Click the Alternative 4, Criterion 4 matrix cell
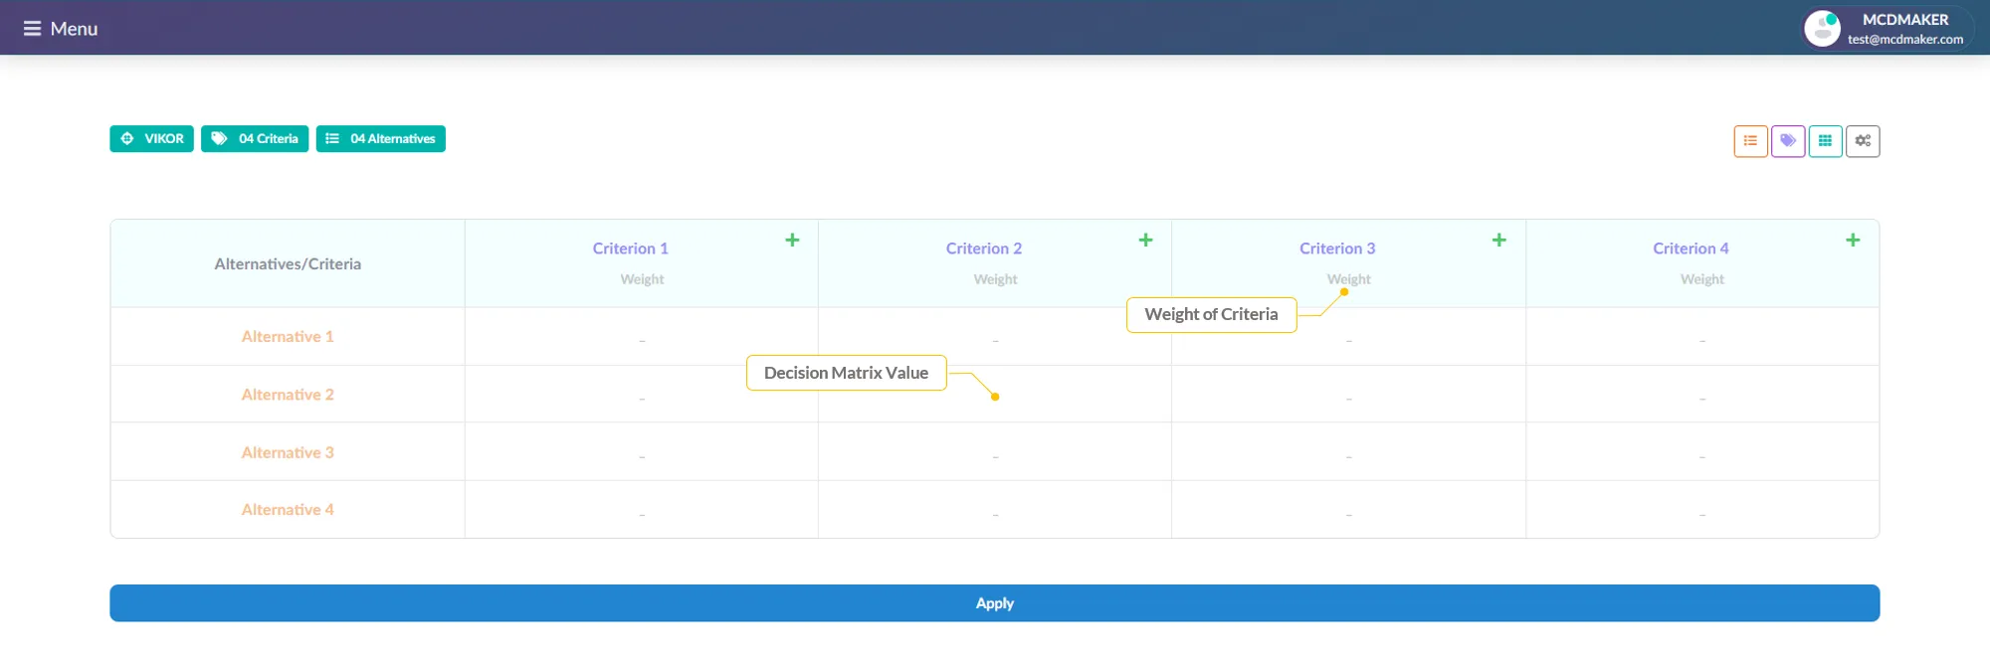 coord(1702,510)
